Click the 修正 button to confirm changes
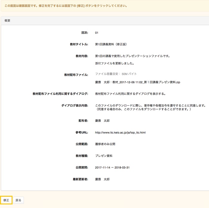 pyautogui.click(x=6, y=200)
